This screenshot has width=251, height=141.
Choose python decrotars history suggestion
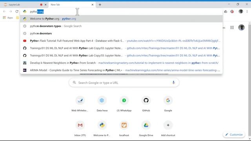click(121, 33)
